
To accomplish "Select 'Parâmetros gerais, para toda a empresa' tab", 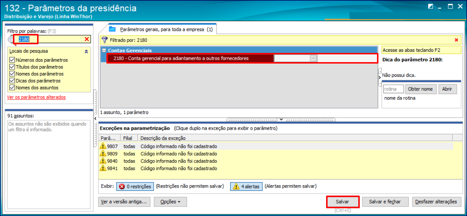I will click(x=162, y=29).
